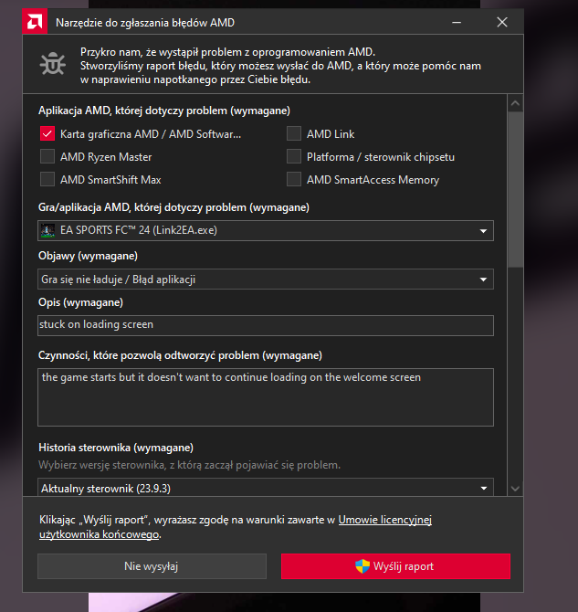Click the EA SPORTS FC 24 game icon
Screen dimensions: 578x612
[x=48, y=230]
